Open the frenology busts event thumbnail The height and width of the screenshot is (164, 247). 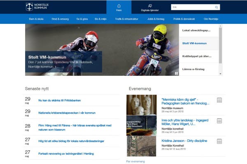(141, 105)
